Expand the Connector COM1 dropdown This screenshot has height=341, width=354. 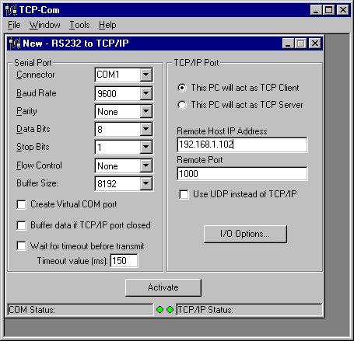click(x=146, y=75)
